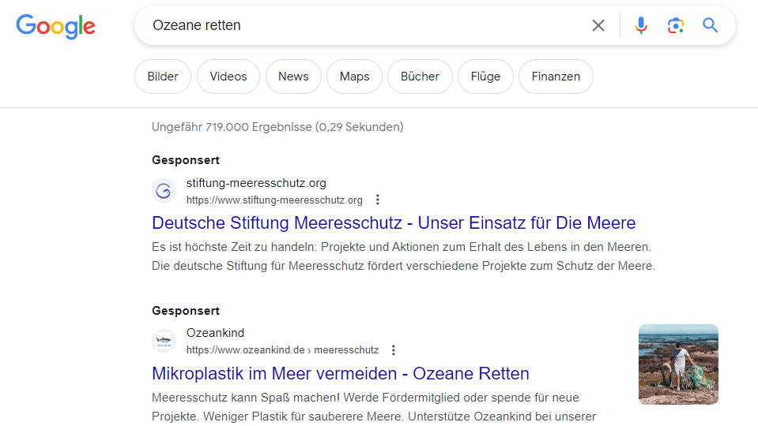Switch to the Bilder results tab
Screen dimensions: 758x426
tap(163, 77)
